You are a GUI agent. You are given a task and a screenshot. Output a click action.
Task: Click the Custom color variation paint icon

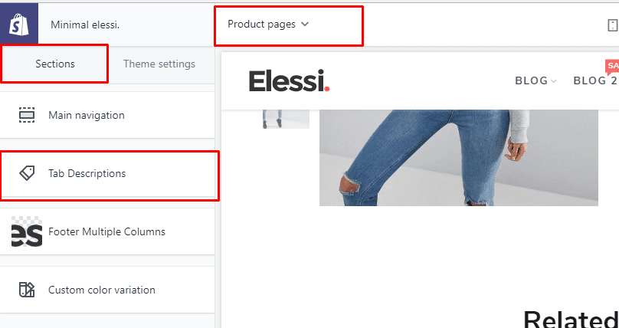pos(27,290)
